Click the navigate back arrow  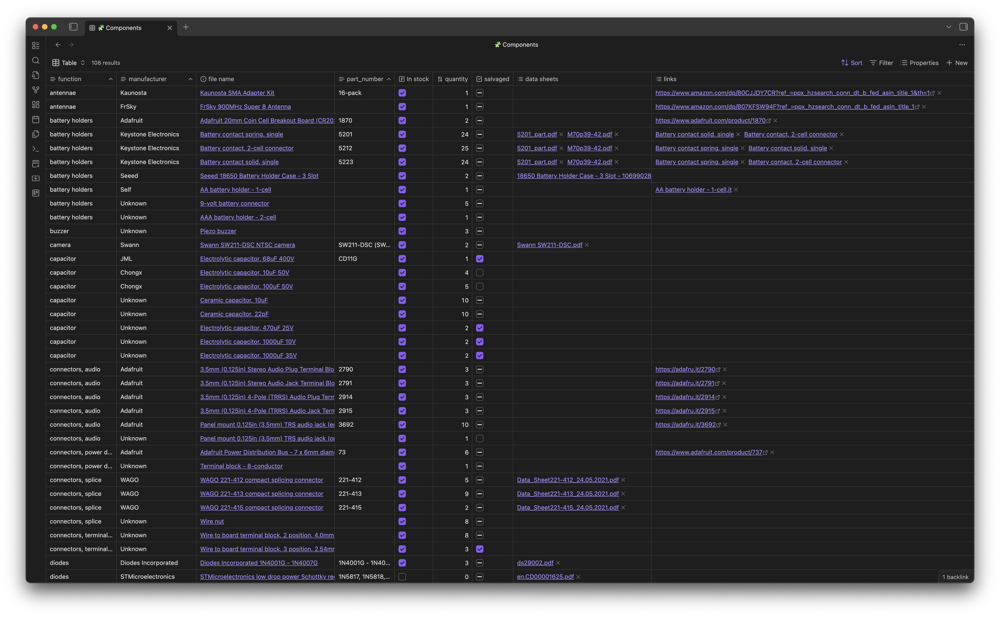58,45
